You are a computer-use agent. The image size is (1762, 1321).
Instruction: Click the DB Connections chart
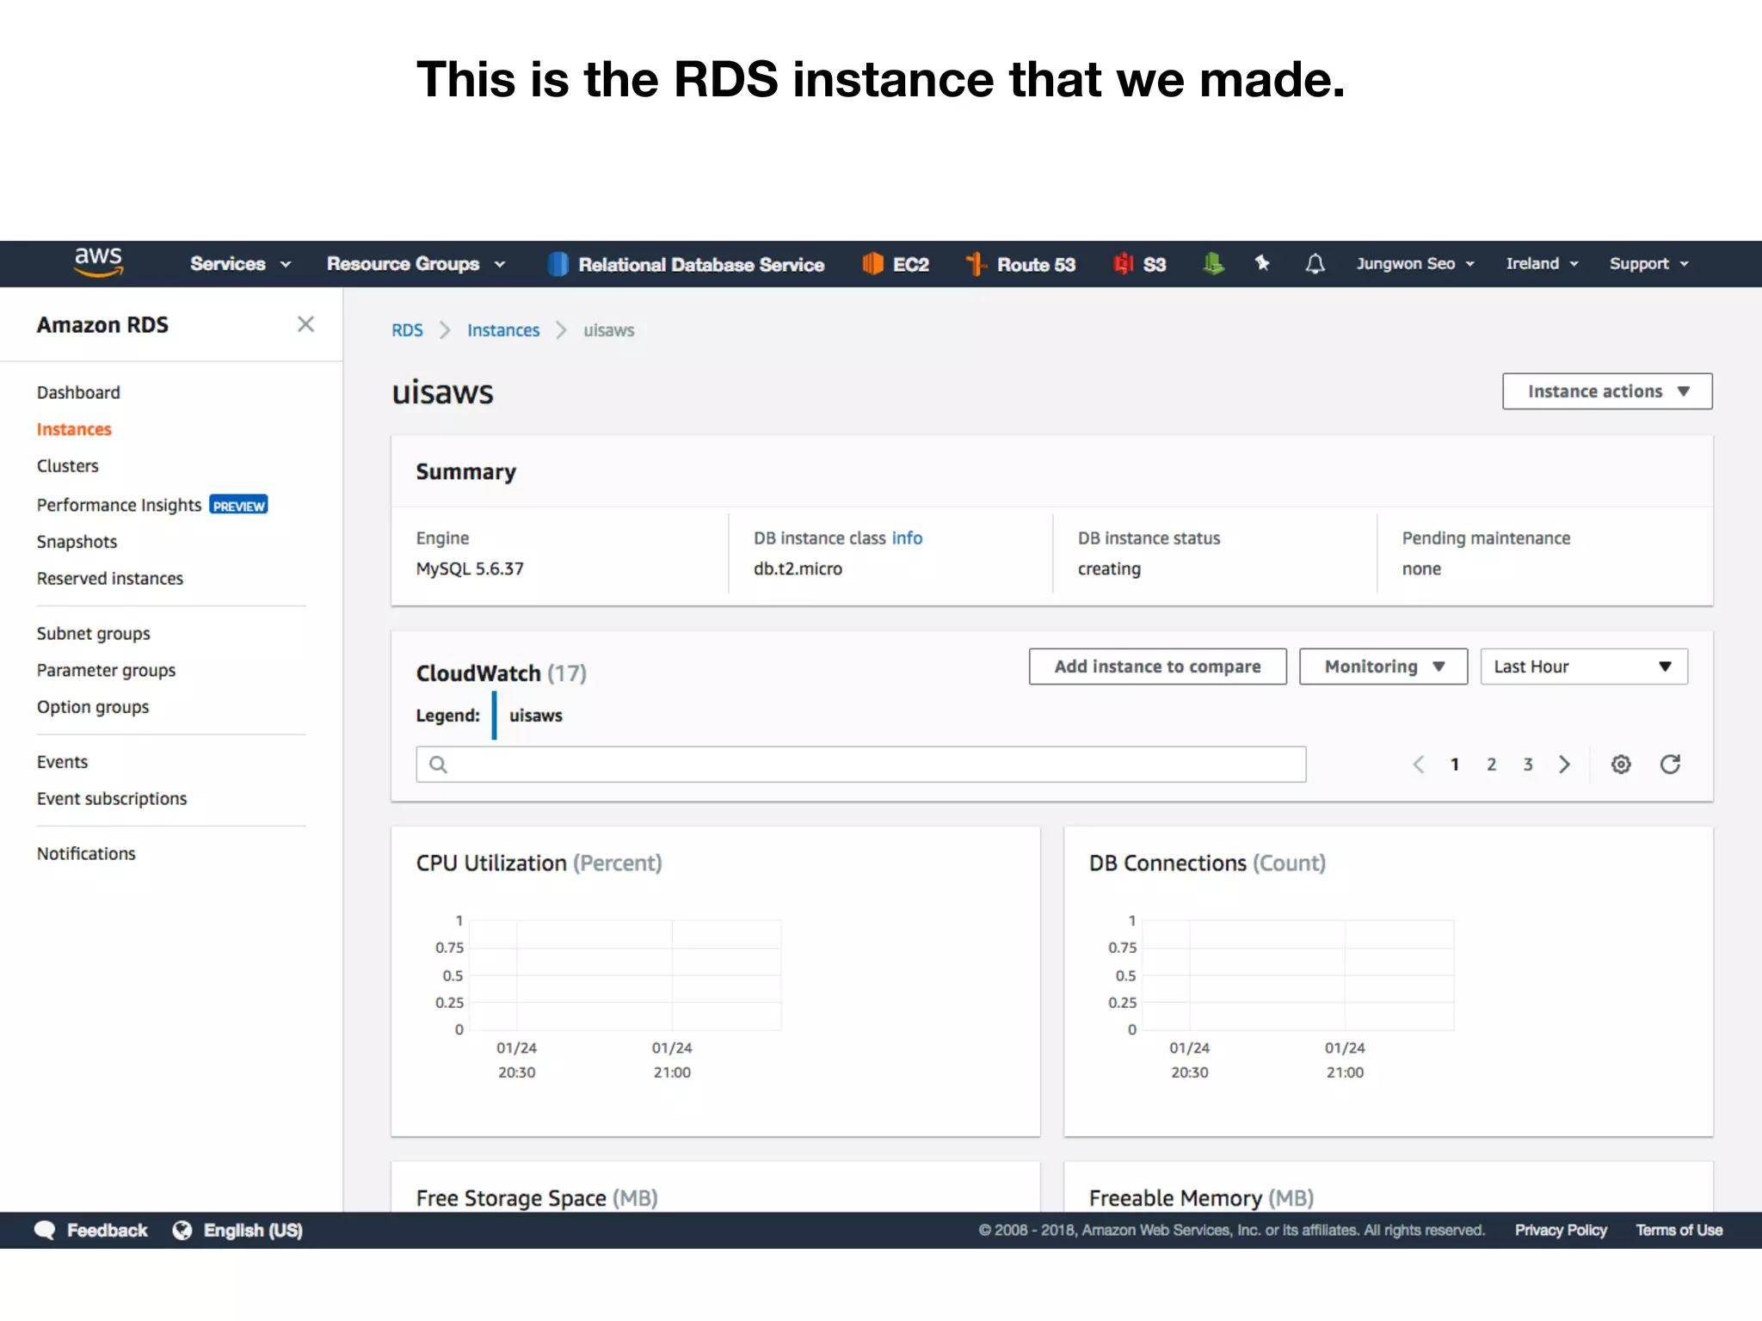(1298, 975)
